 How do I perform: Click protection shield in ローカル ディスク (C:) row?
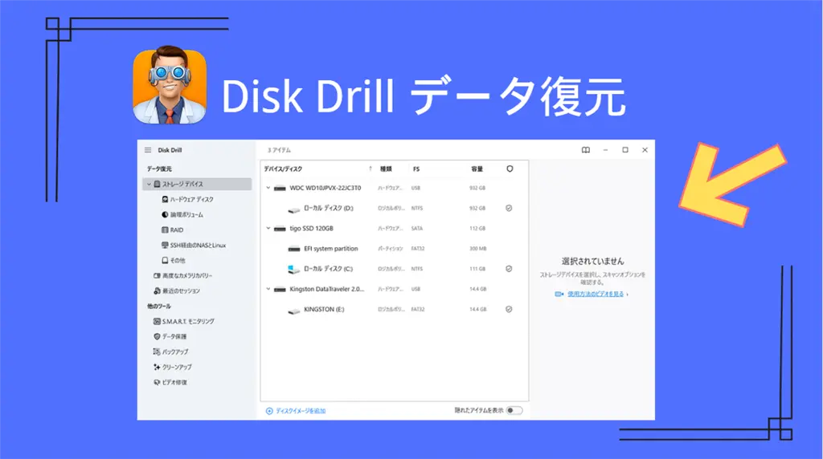509,269
